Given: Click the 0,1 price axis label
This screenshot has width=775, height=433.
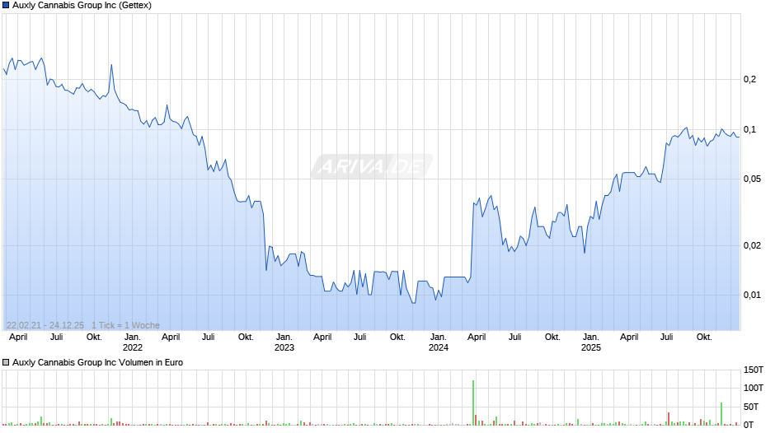Looking at the screenshot, I should pos(749,129).
